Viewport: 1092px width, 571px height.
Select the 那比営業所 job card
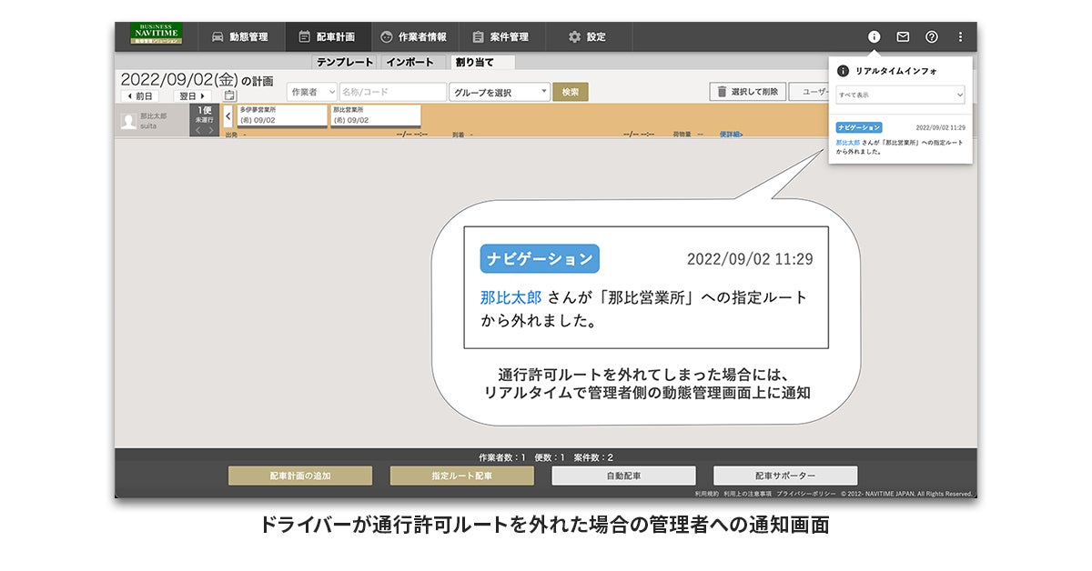[375, 115]
